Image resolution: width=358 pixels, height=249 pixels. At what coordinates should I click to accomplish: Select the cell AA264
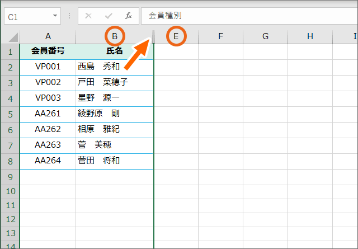(48, 162)
